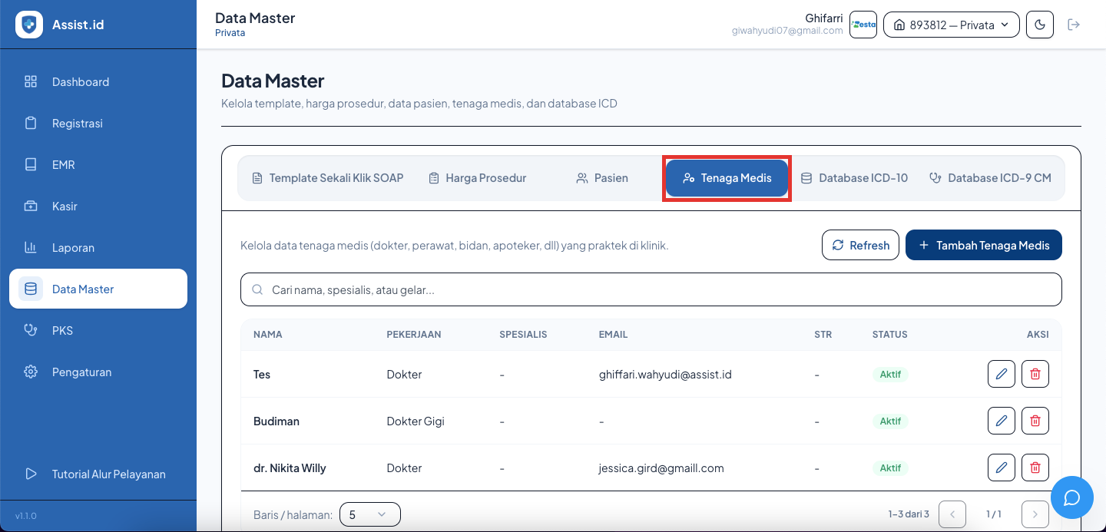Toggle dark mode with moon icon

click(x=1040, y=25)
